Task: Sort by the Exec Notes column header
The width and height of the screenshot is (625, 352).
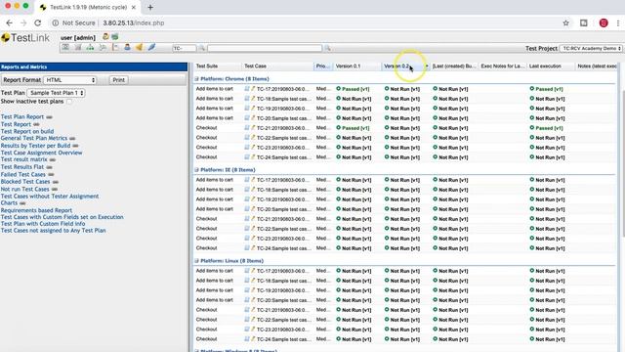Action: click(x=502, y=66)
